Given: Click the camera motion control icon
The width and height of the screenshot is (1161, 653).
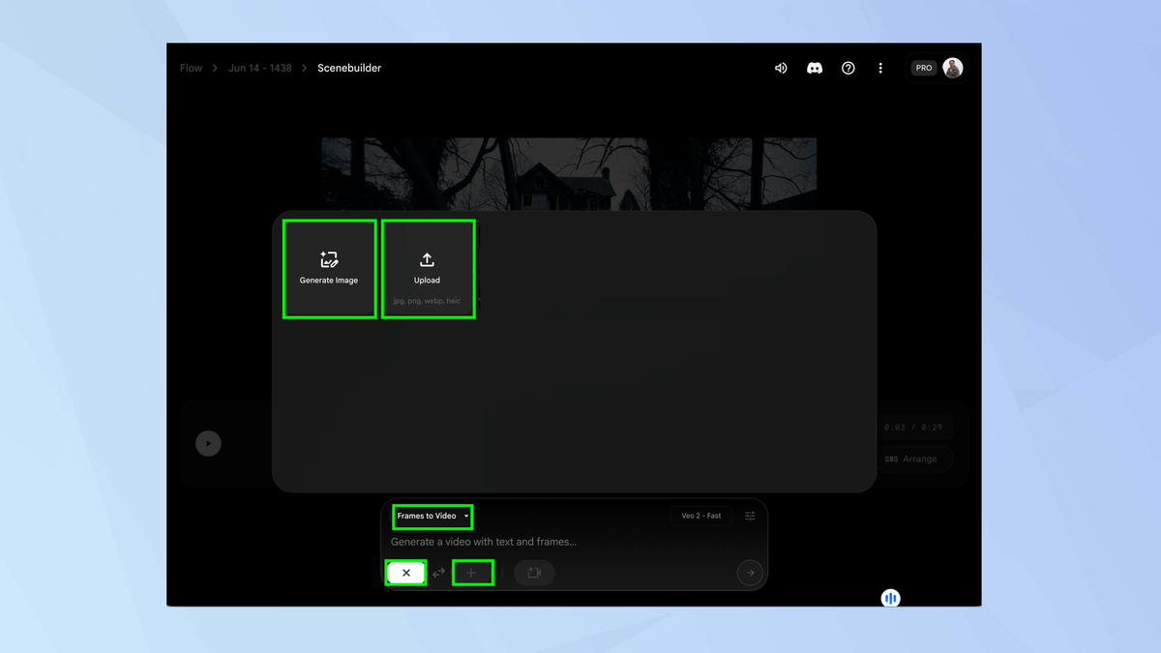Looking at the screenshot, I should point(533,573).
